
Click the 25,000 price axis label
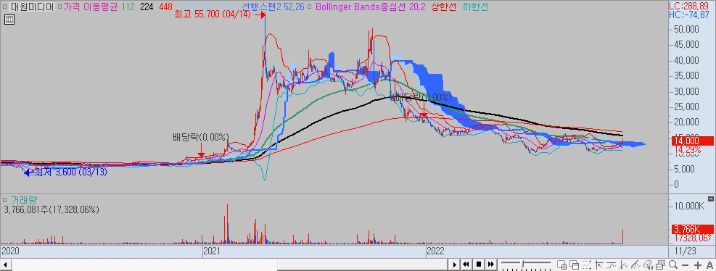click(x=686, y=107)
